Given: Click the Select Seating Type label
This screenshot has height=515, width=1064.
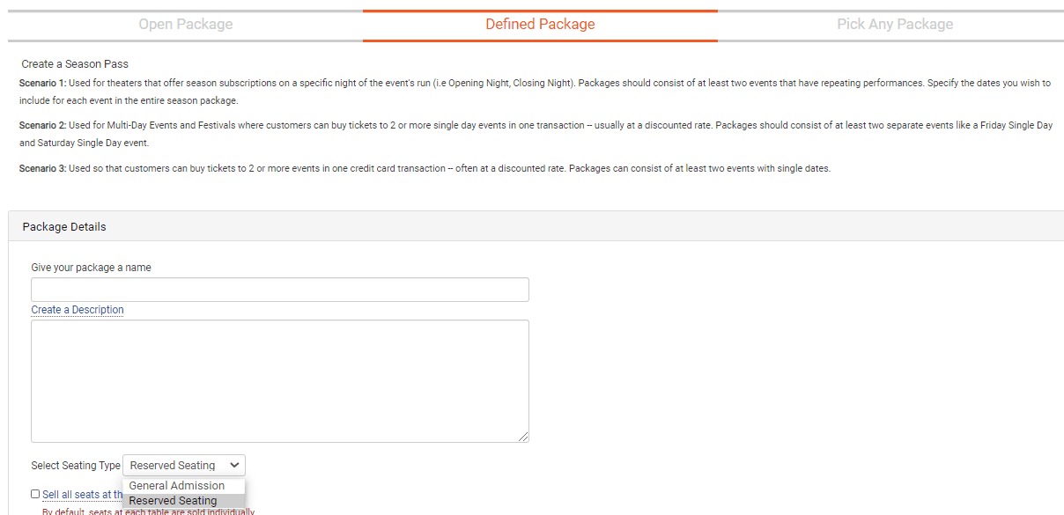Looking at the screenshot, I should coord(76,466).
